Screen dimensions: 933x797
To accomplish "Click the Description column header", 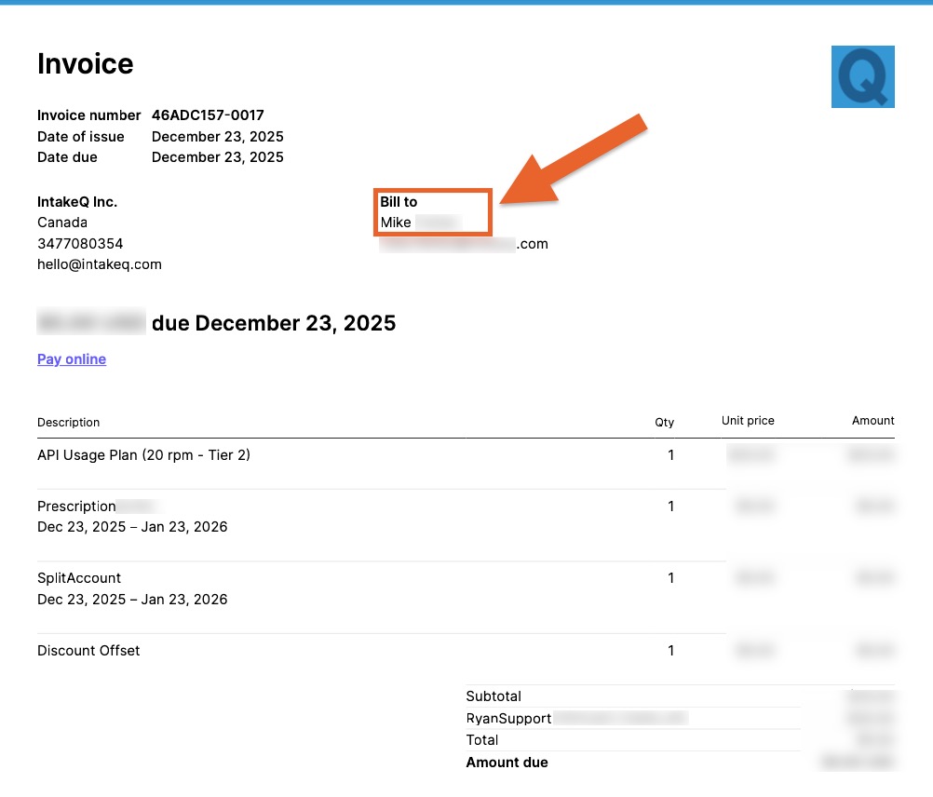I will point(68,423).
